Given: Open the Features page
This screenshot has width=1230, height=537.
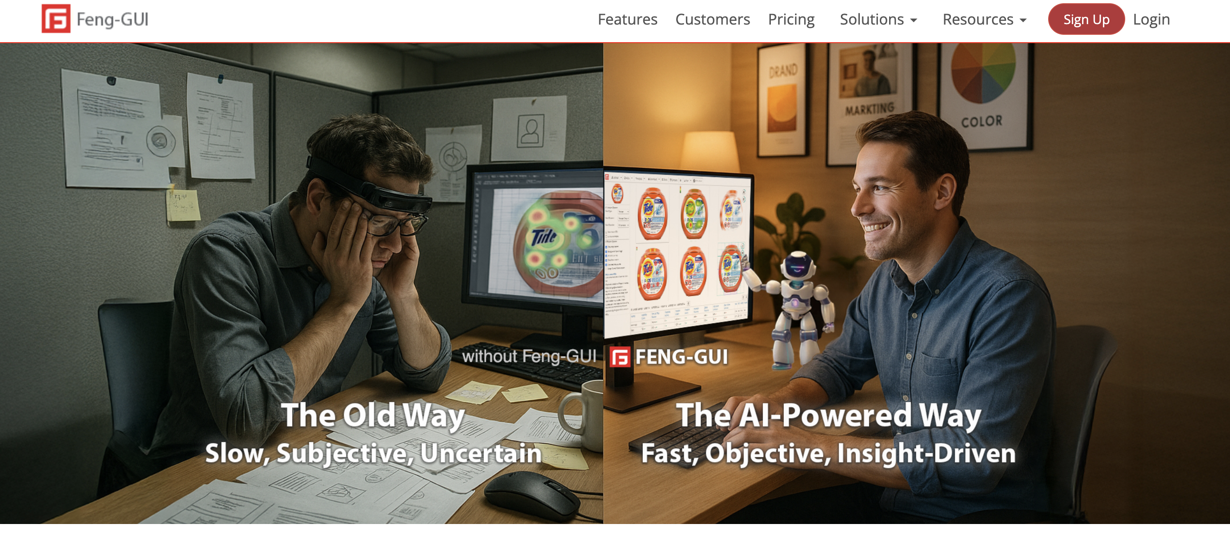Looking at the screenshot, I should coord(627,19).
